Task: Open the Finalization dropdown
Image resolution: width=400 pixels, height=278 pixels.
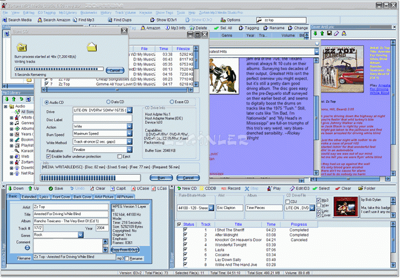Action: 130,149
